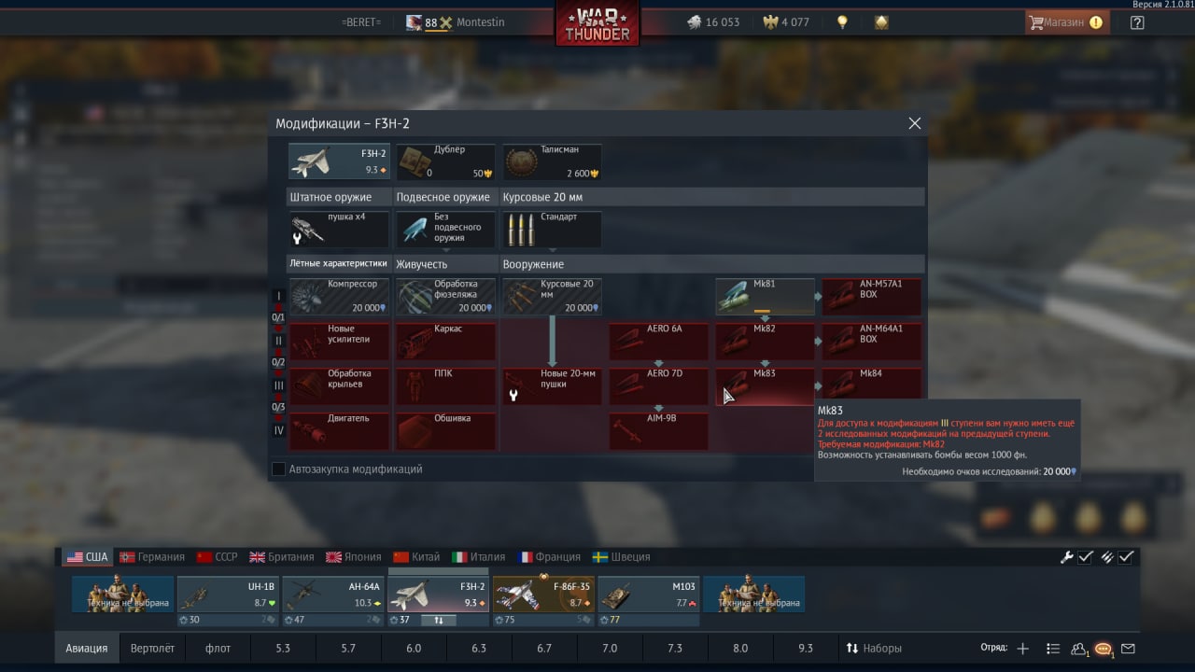Switch to Япония nation tab

coord(353,557)
